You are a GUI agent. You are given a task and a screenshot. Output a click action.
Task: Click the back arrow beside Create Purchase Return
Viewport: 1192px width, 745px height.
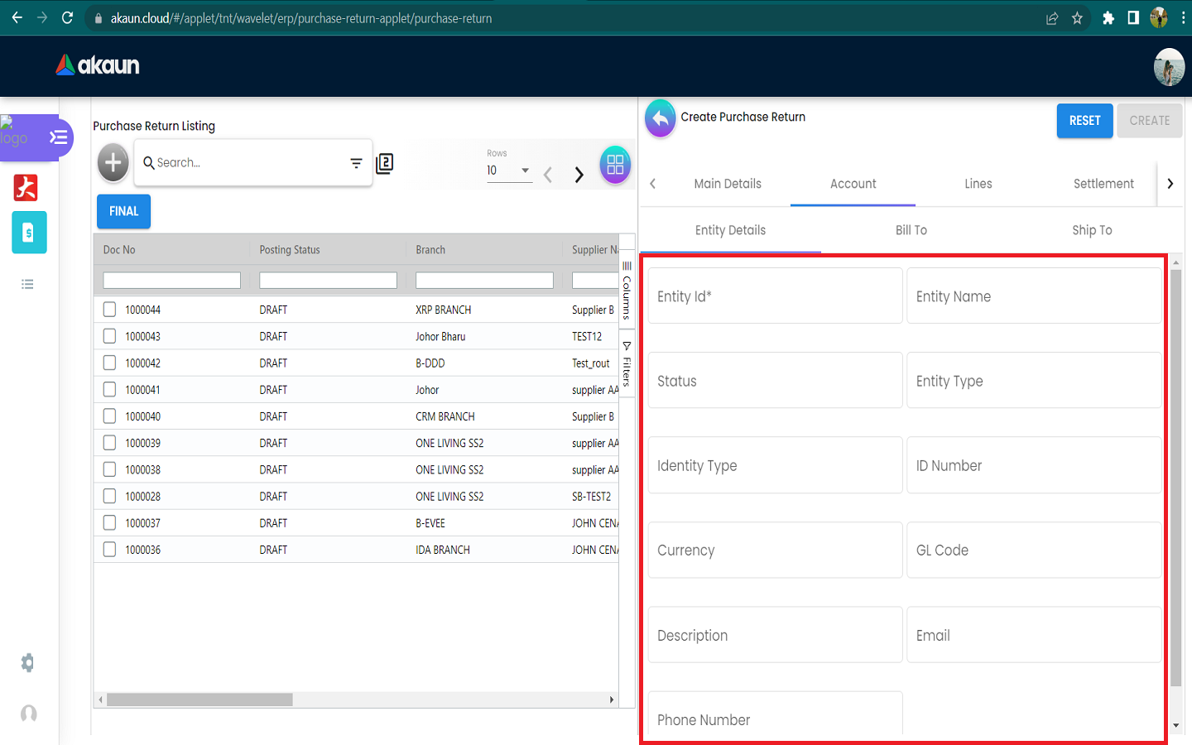pyautogui.click(x=660, y=119)
